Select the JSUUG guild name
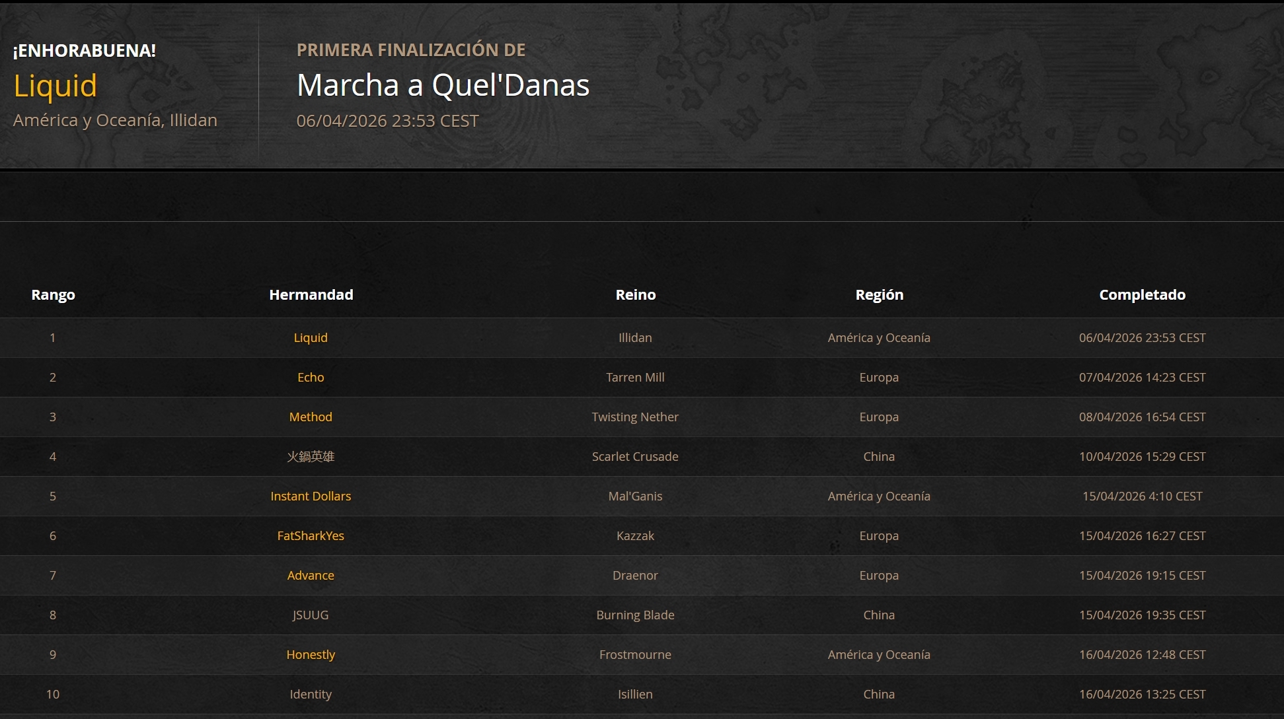1284x719 pixels. tap(311, 615)
